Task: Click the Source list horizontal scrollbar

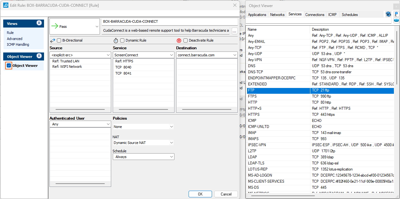Action: tap(80, 109)
